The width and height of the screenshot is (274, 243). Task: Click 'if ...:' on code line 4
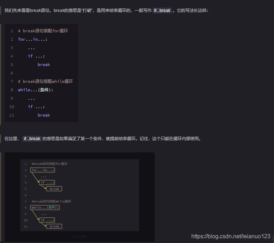point(36,56)
